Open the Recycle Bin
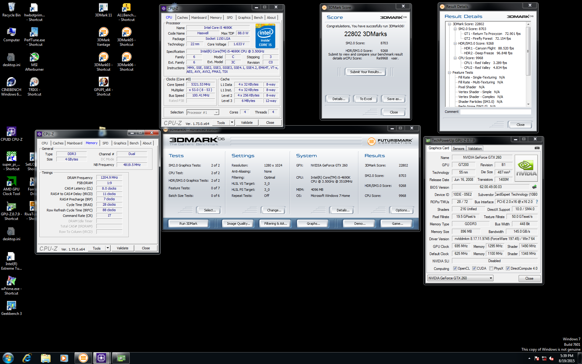Viewport: 582px width, 364px height. pos(11,10)
